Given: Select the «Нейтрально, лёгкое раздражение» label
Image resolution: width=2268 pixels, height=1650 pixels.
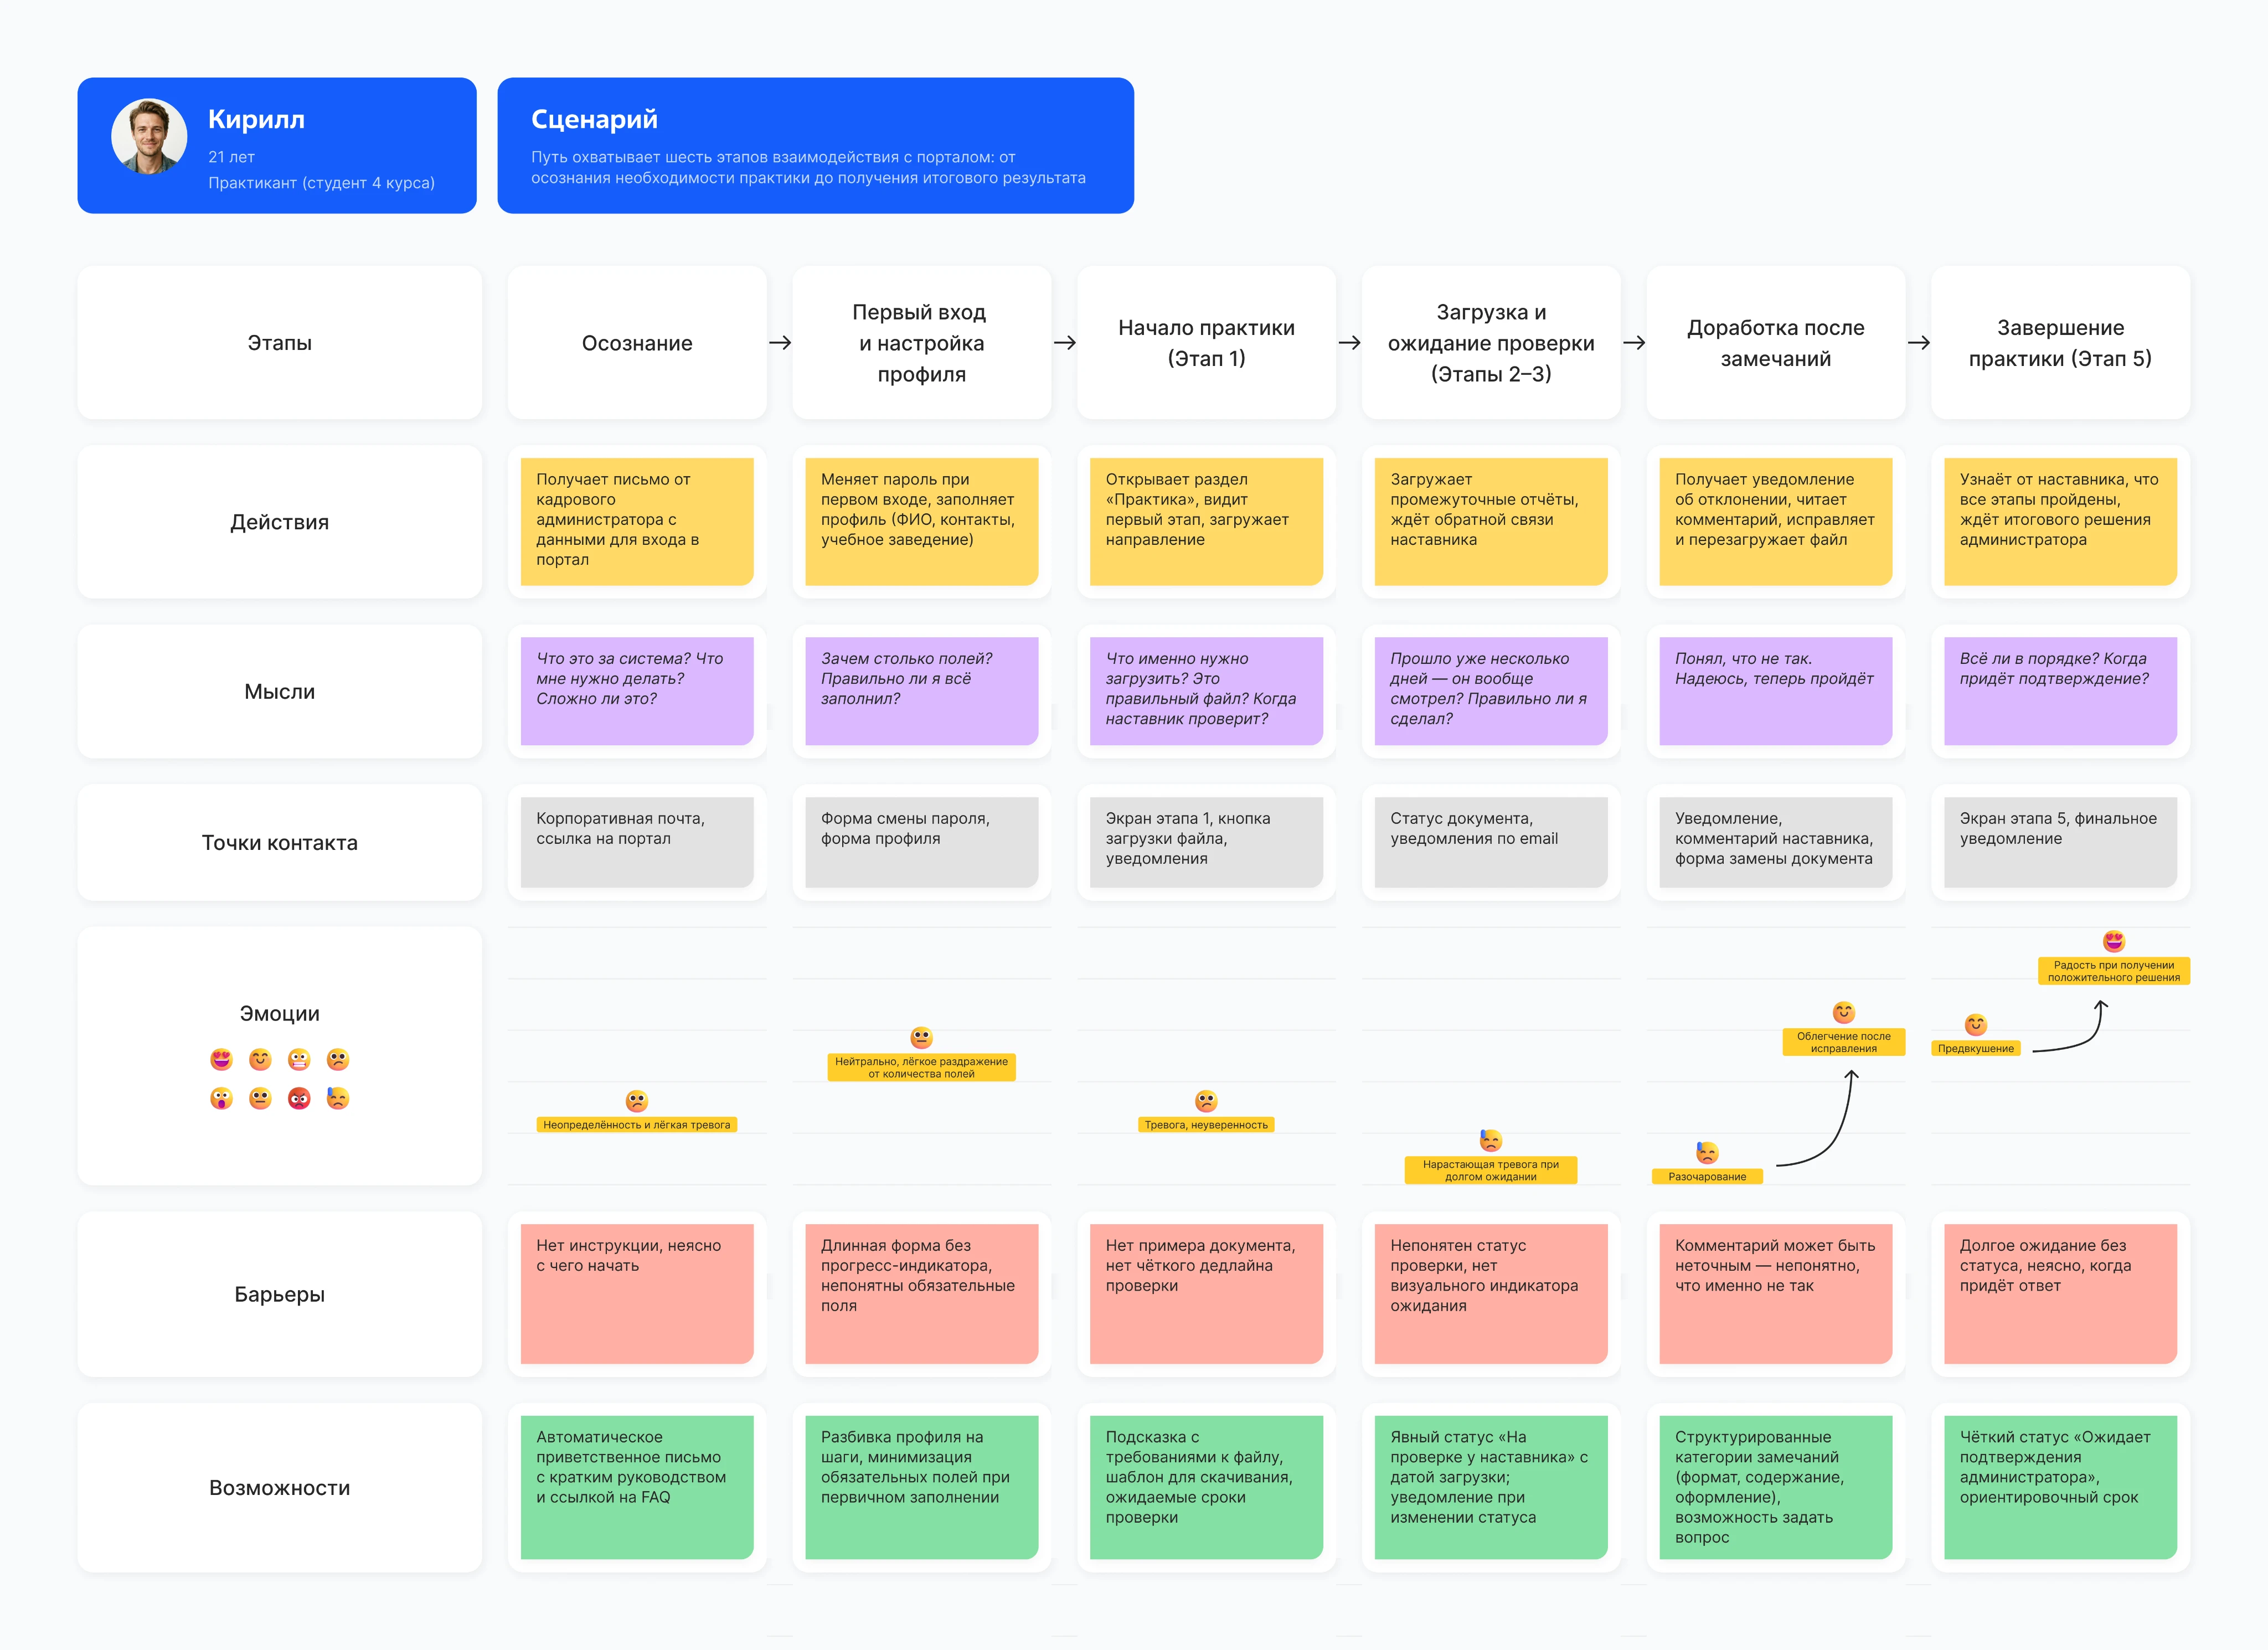Looking at the screenshot, I should point(921,1067).
